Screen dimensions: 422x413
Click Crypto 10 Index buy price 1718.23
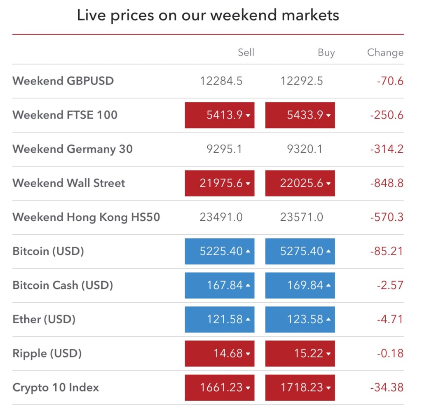coord(300,387)
